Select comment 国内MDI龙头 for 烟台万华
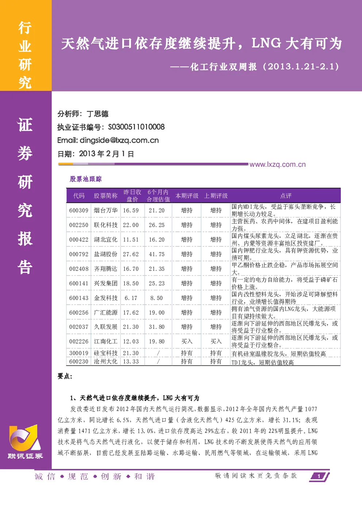This screenshot has height=512, width=362. click(284, 210)
